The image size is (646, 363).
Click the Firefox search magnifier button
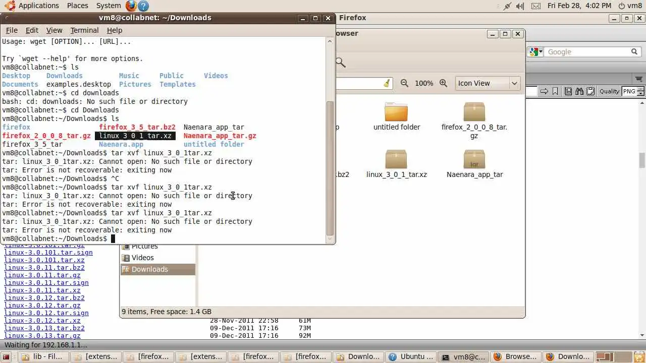tap(635, 52)
